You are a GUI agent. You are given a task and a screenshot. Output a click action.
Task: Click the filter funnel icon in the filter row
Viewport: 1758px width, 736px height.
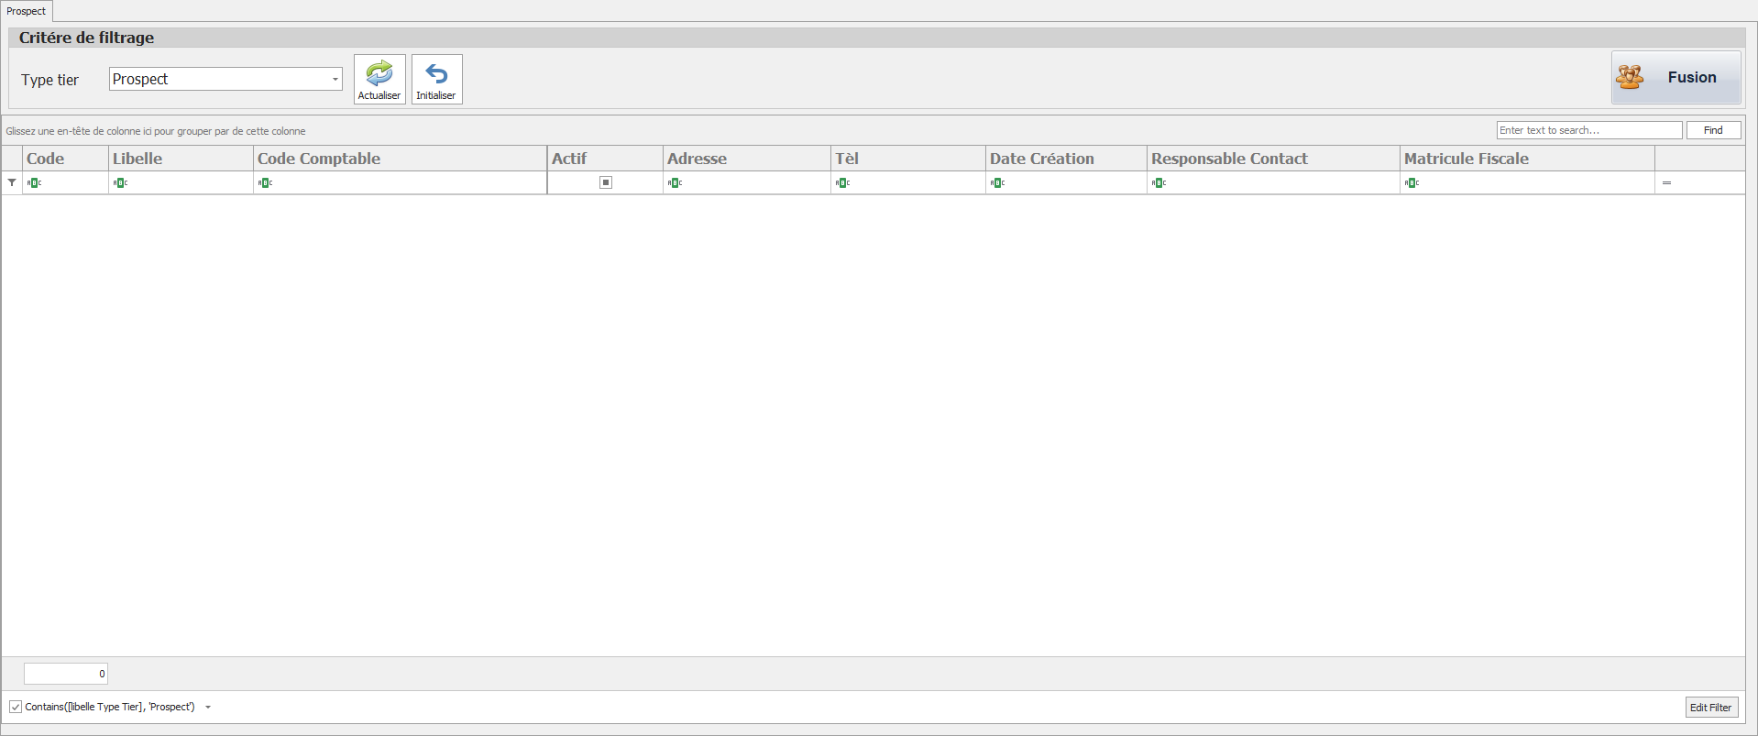pyautogui.click(x=12, y=182)
